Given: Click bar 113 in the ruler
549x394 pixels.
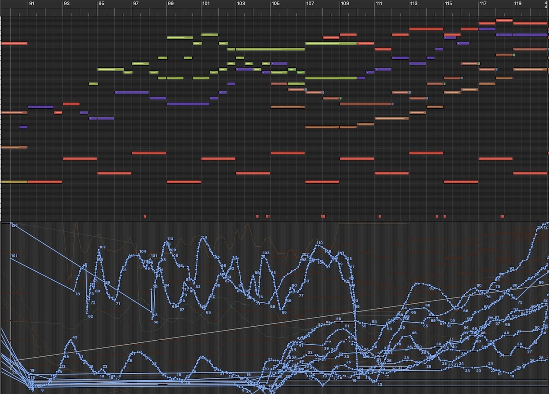Looking at the screenshot, I should tap(414, 4).
